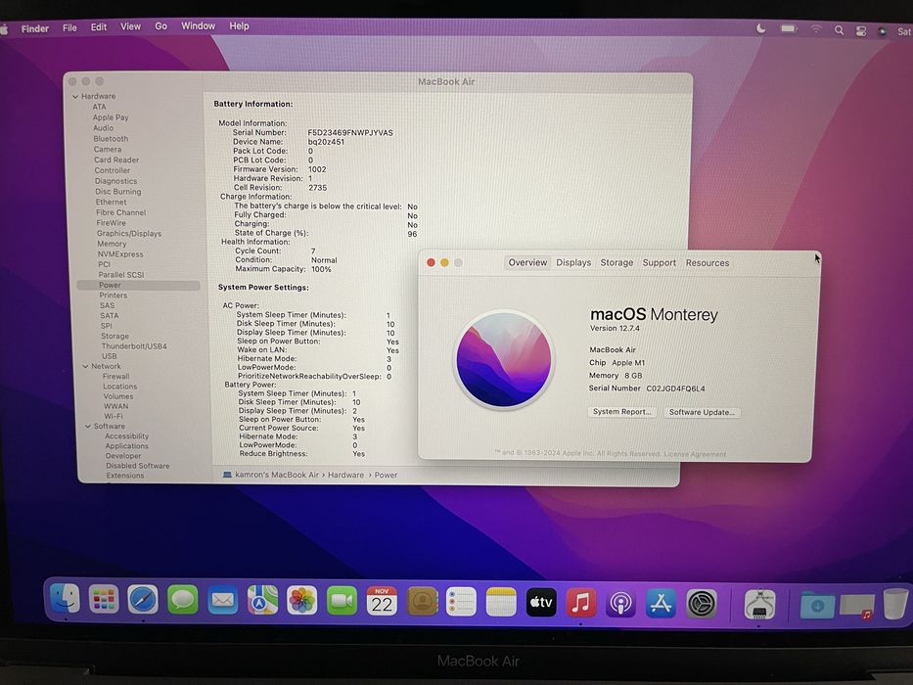
Task: Select Graphics/Displays in sidebar
Action: point(129,234)
